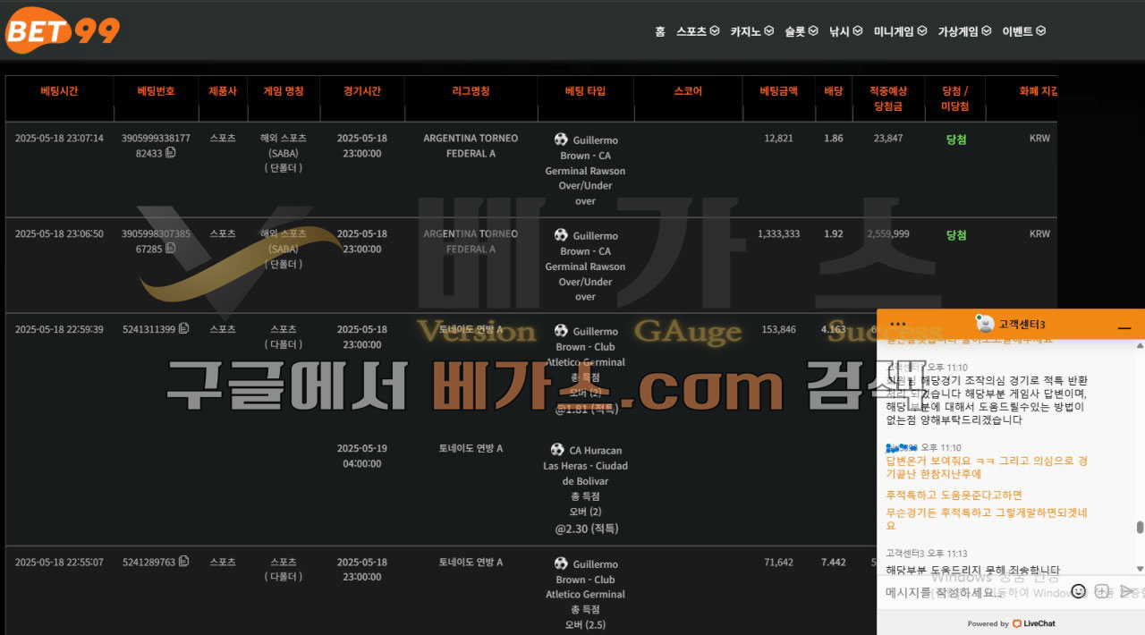The width and height of the screenshot is (1145, 635).
Task: Click the 베팅 타입 column header
Action: tap(585, 91)
